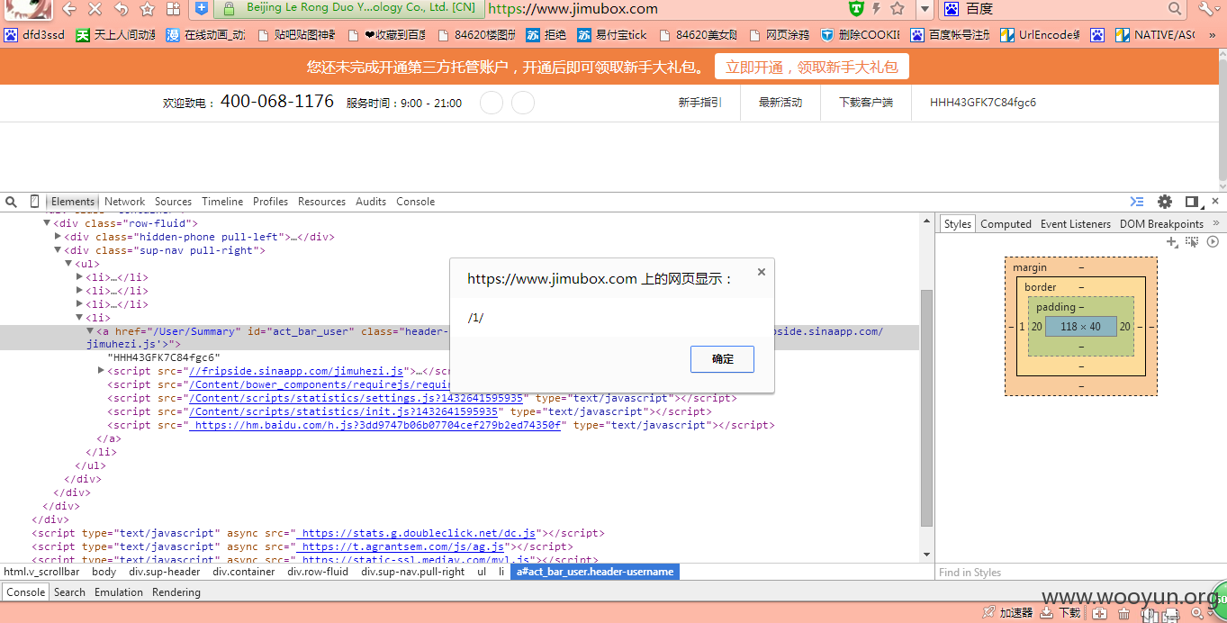The width and height of the screenshot is (1227, 623).
Task: Select the Emulation drawer tab
Action: [x=119, y=592]
